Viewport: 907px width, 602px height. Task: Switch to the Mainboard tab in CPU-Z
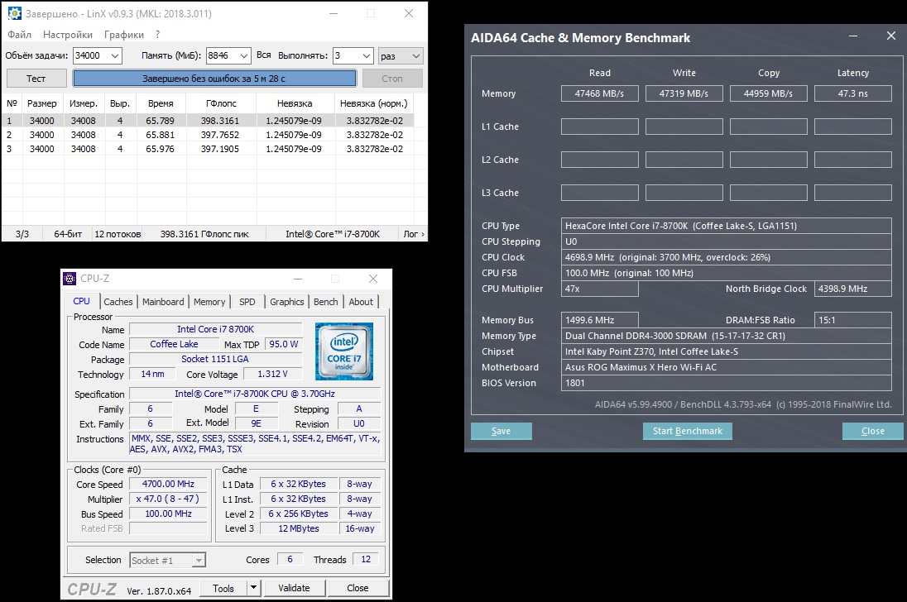163,302
